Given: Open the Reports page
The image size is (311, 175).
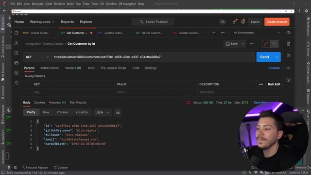Looking at the screenshot, I should coord(68,22).
